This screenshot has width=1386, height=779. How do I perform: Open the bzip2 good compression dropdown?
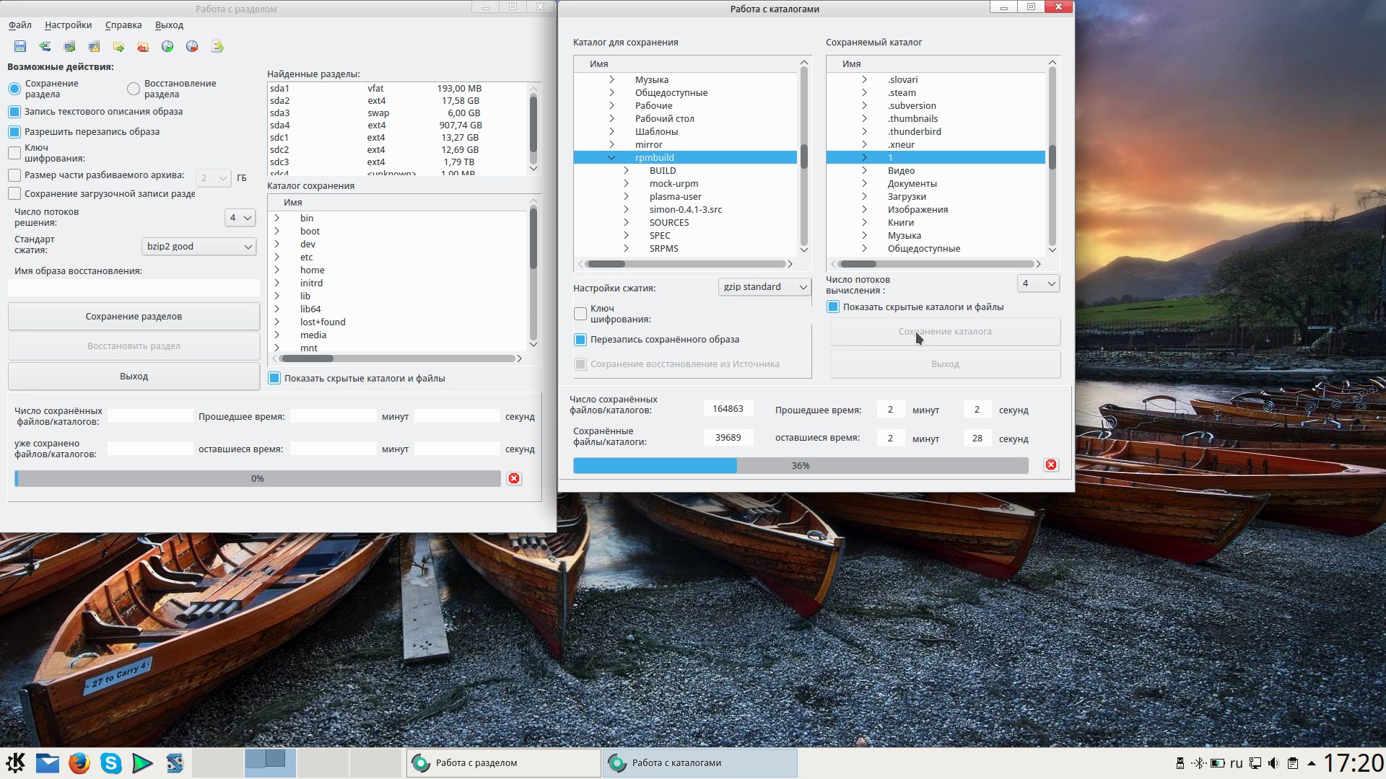199,247
